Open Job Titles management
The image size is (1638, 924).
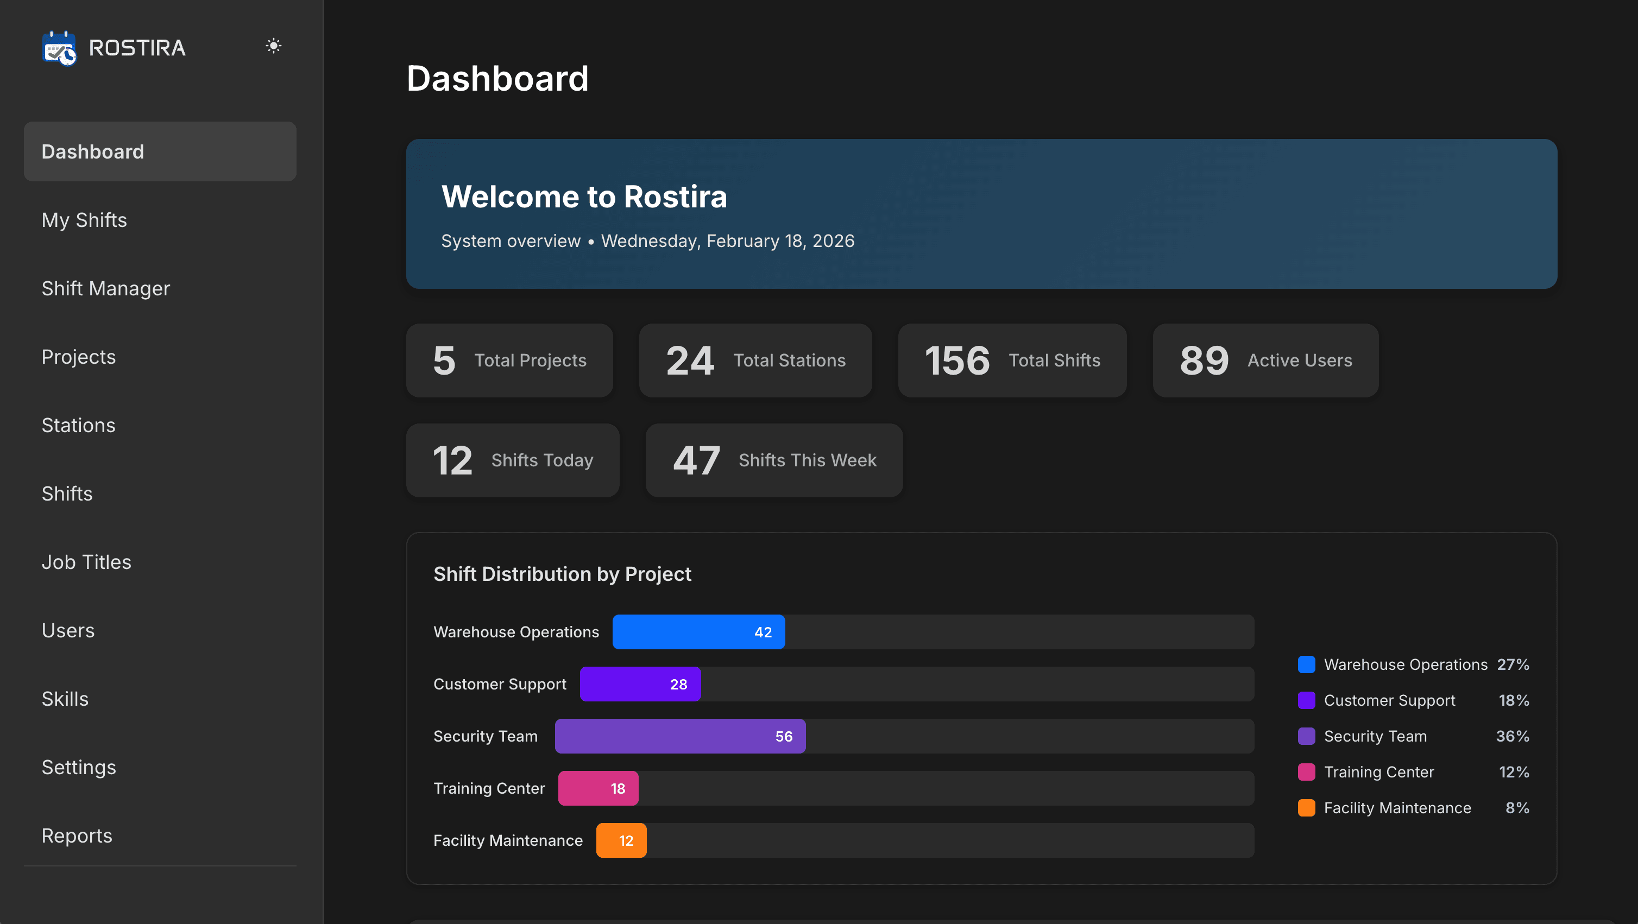click(x=86, y=562)
